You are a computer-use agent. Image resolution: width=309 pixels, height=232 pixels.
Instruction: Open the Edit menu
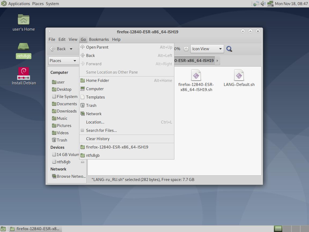62,39
